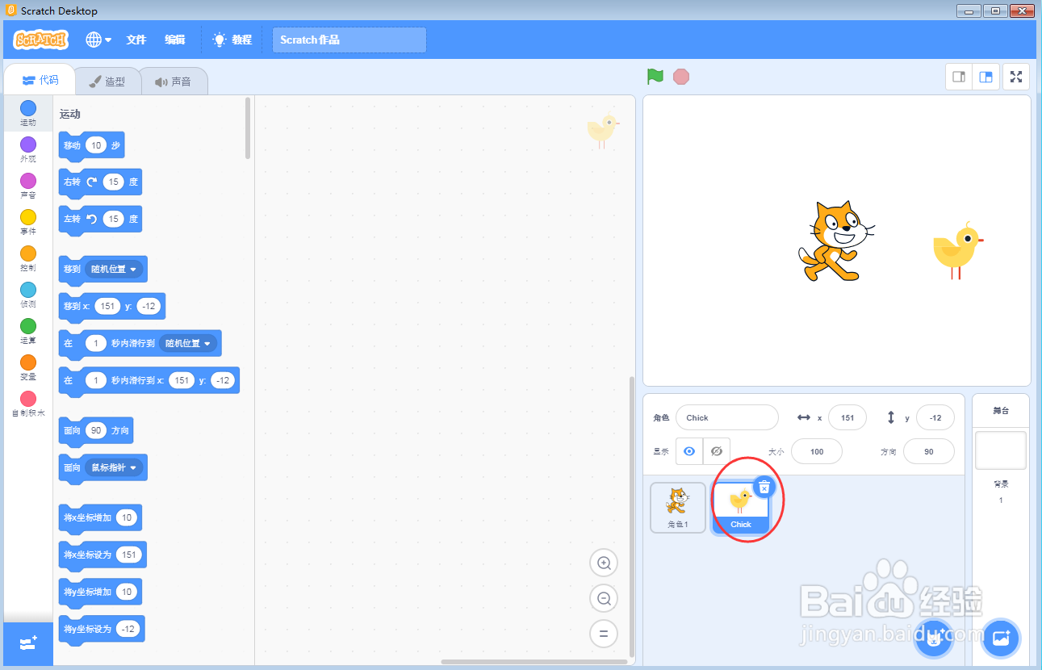Click the zoom in magnifier on code area

603,563
